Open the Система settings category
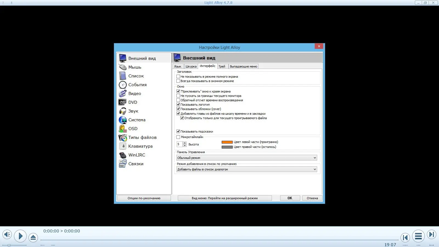 point(144,120)
